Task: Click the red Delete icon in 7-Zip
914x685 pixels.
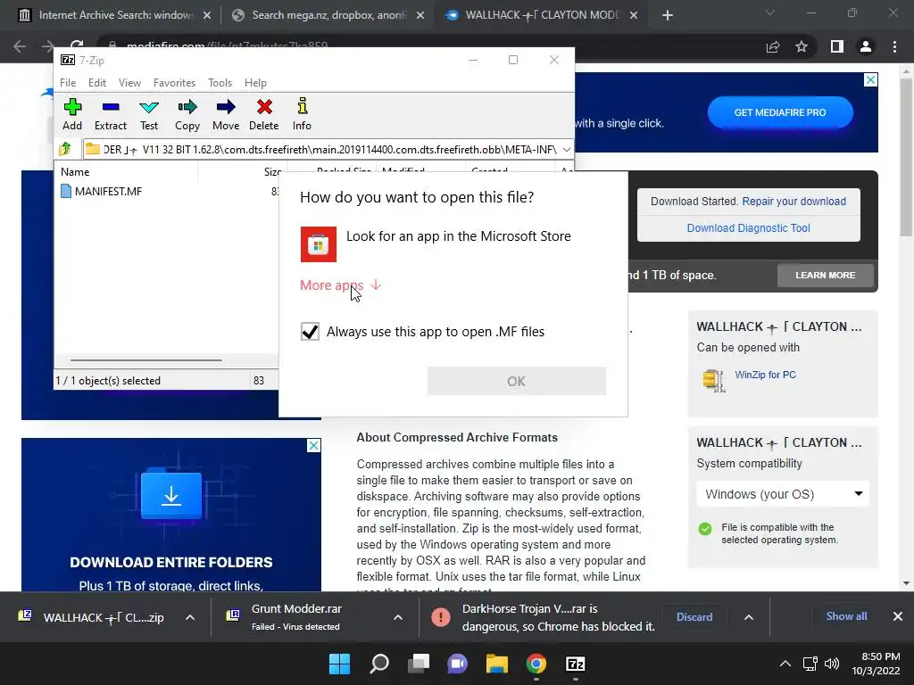Action: (263, 115)
